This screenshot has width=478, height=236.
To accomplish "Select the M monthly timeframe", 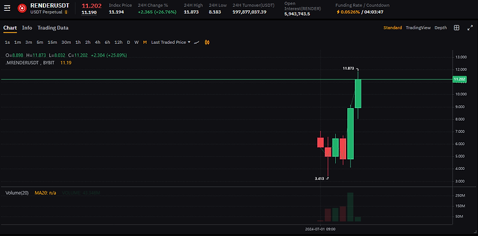I will point(145,42).
